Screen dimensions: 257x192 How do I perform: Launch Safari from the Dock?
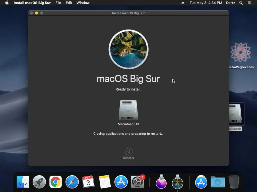pos(72,182)
